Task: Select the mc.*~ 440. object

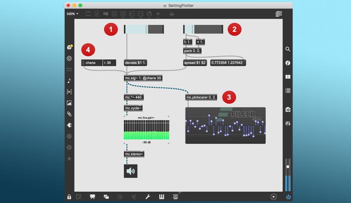Action: coord(134,97)
